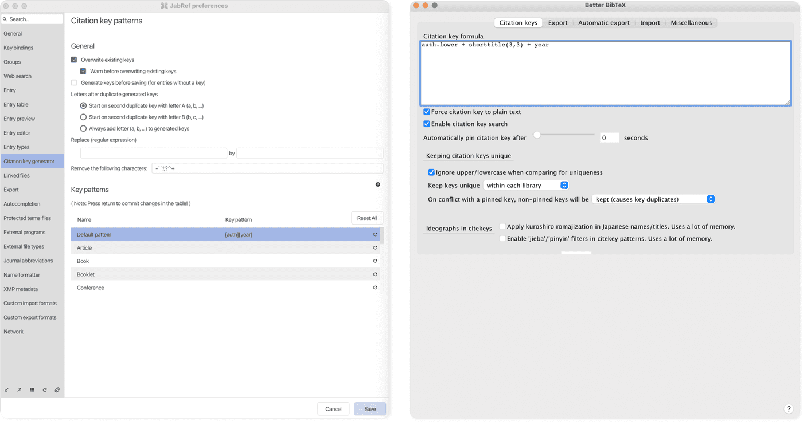Screen dimensions: 803x425
Task: Open the Keep keys unique dropdown
Action: [x=525, y=185]
